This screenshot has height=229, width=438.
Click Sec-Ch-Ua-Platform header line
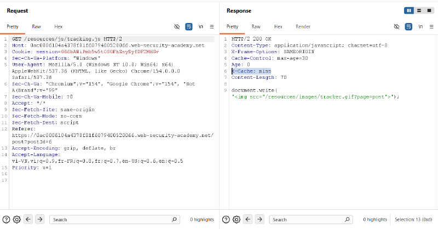click(x=56, y=58)
